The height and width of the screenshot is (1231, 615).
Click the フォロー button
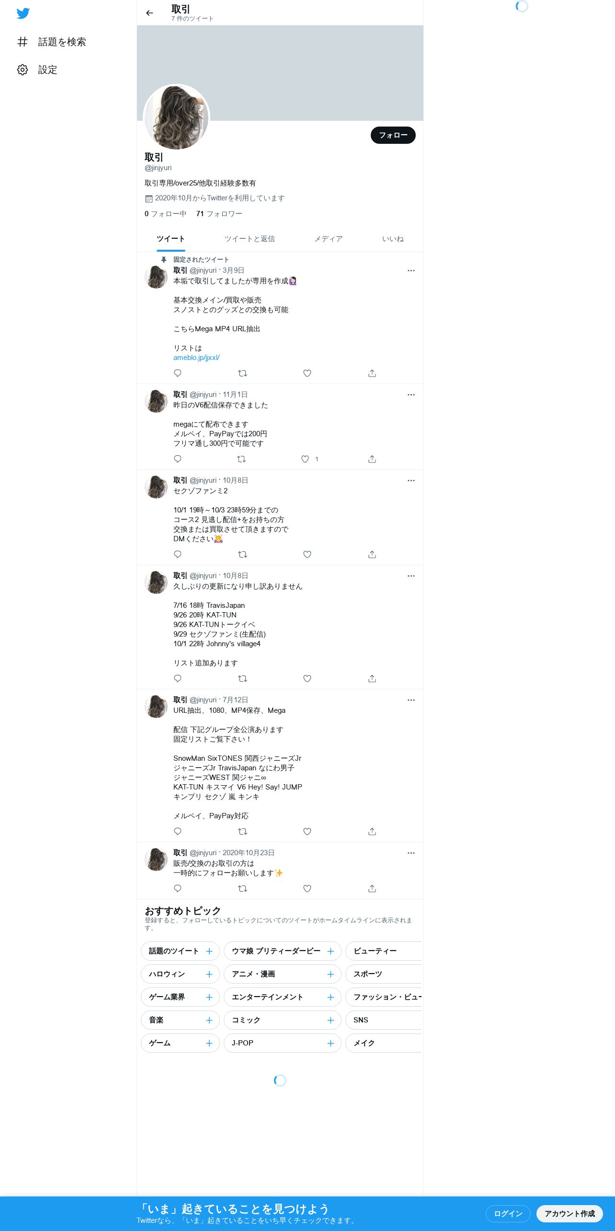pyautogui.click(x=393, y=135)
